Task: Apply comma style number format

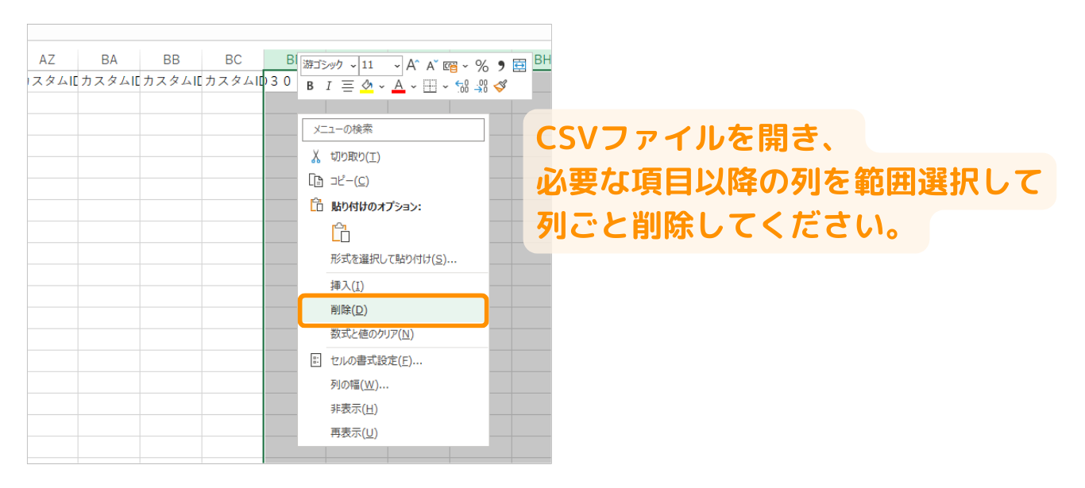Action: click(501, 66)
